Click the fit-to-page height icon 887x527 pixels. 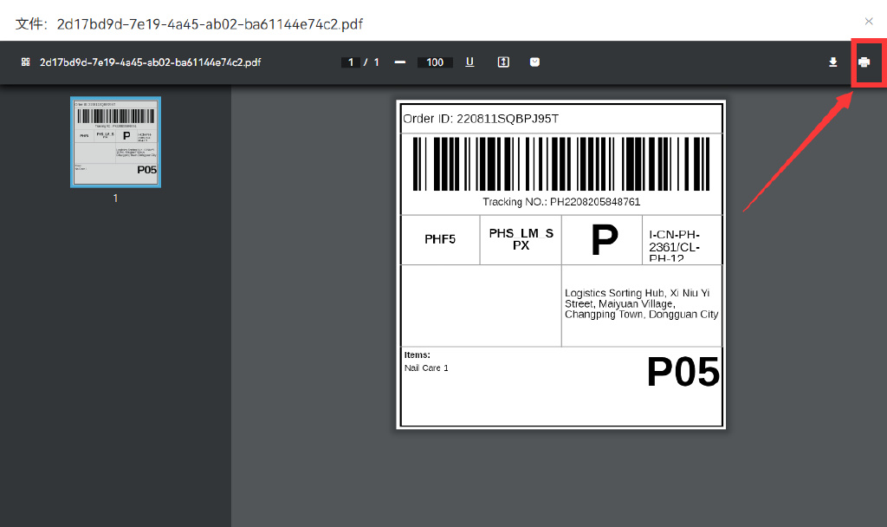503,62
